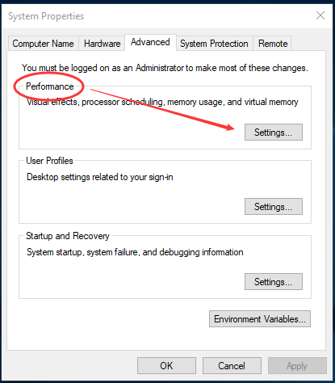
Task: Open the Environment Variables dialog
Action: point(260,319)
